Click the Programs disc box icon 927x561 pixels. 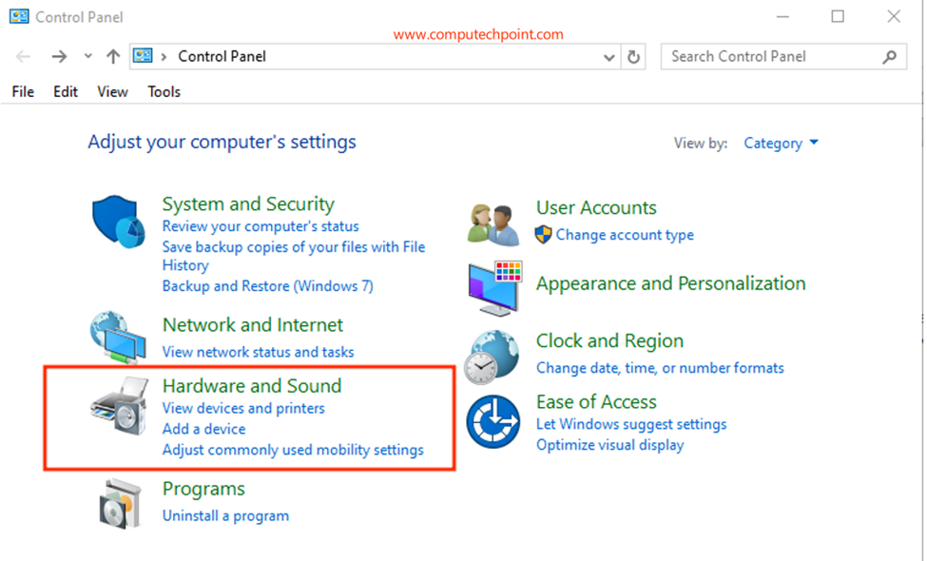coord(120,504)
